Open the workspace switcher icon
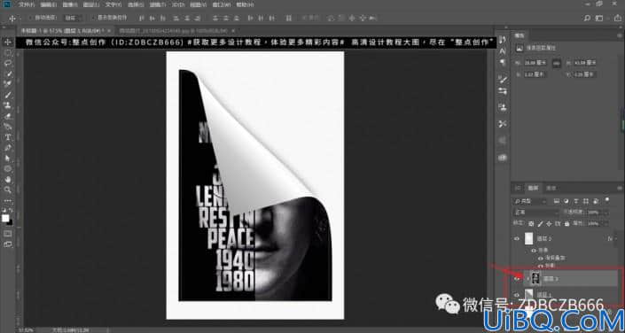 pyautogui.click(x=599, y=18)
